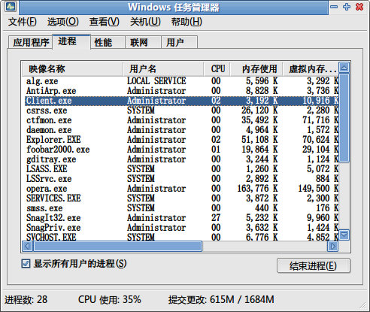This screenshot has width=370, height=312.
Task: Open the 文件(F) menu
Action: [x=22, y=22]
